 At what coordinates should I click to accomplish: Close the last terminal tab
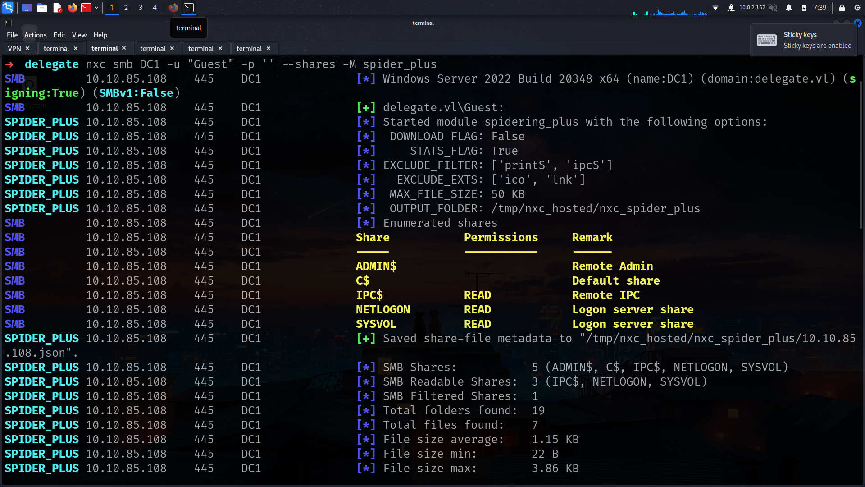pos(269,48)
